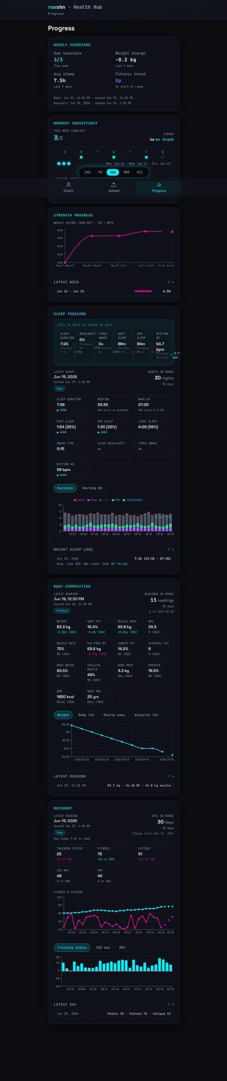This screenshot has width=227, height=1081.
Task: Show the Weight chart tab
Action: click(63, 715)
